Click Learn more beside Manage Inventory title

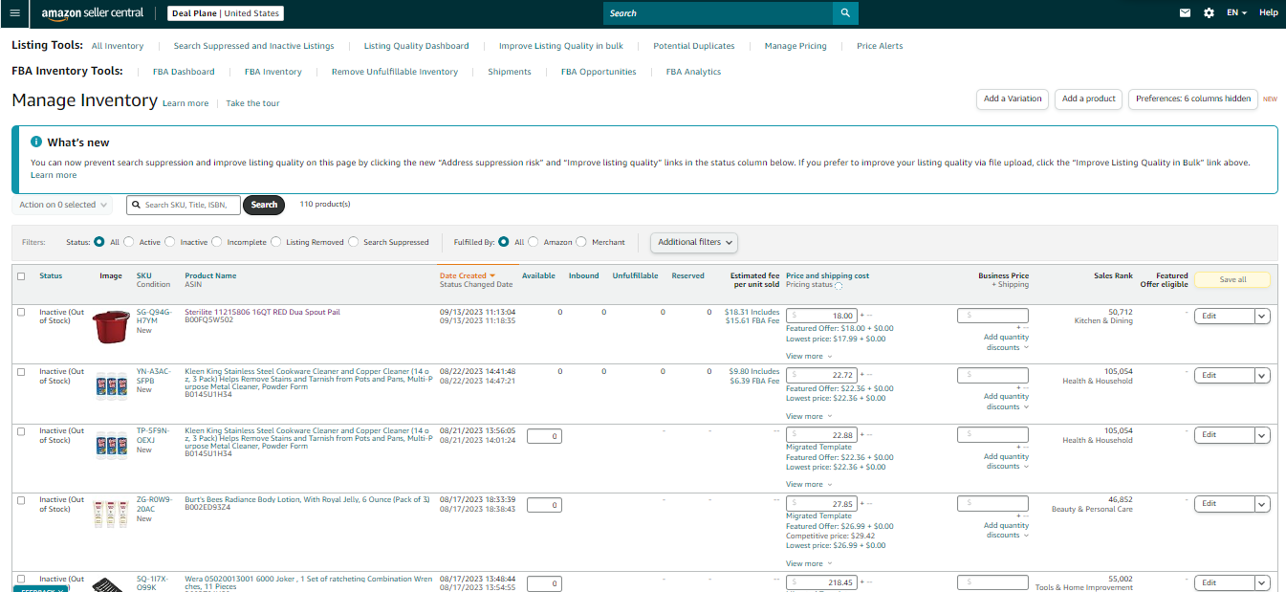185,103
